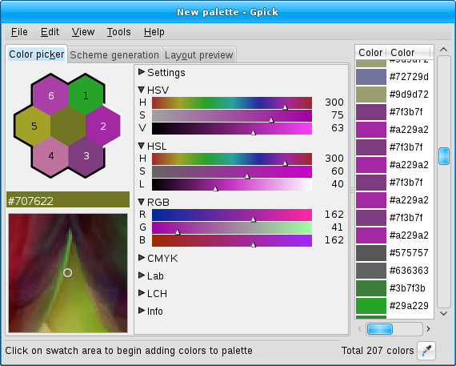Click the #707622 color display field
This screenshot has height=366, width=456.
(68, 199)
